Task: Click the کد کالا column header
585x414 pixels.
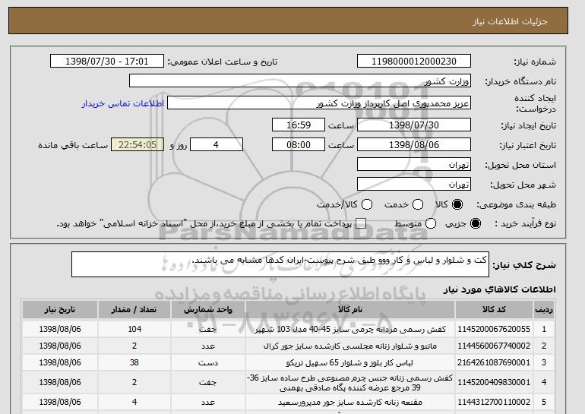Action: [494, 310]
